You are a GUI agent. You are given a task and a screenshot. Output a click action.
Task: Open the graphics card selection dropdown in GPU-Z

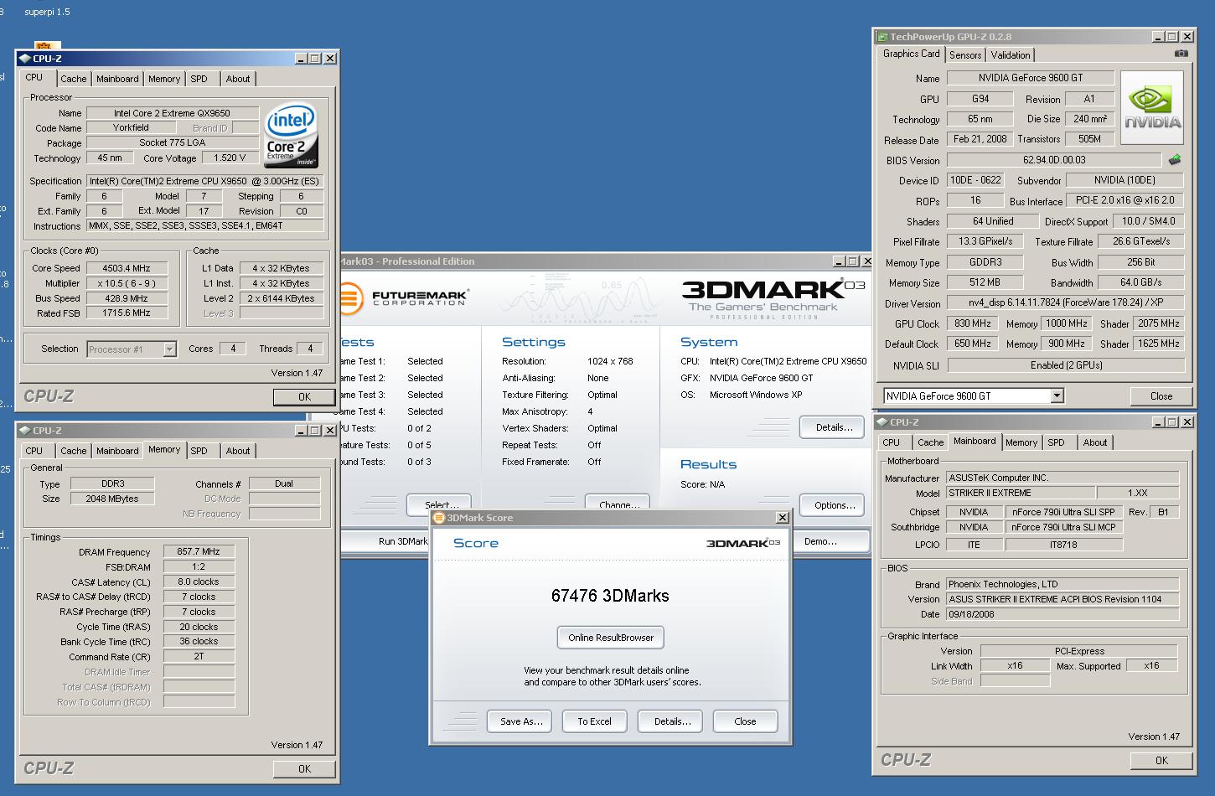pyautogui.click(x=1057, y=395)
